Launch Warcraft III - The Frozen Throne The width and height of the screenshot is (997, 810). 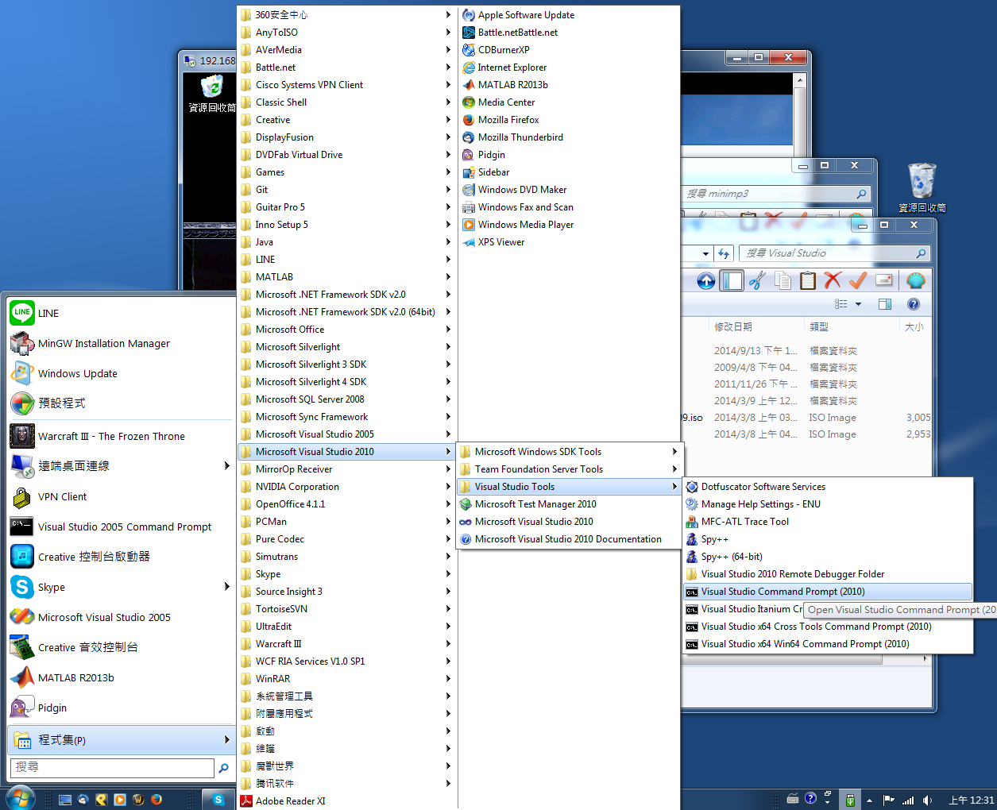coord(119,436)
